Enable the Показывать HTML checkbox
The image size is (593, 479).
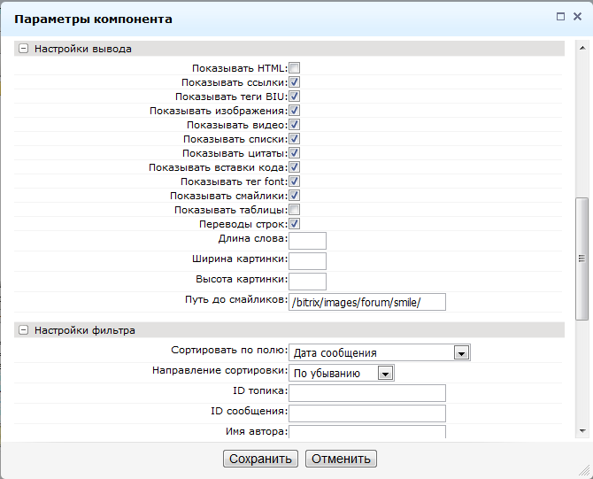tap(295, 68)
